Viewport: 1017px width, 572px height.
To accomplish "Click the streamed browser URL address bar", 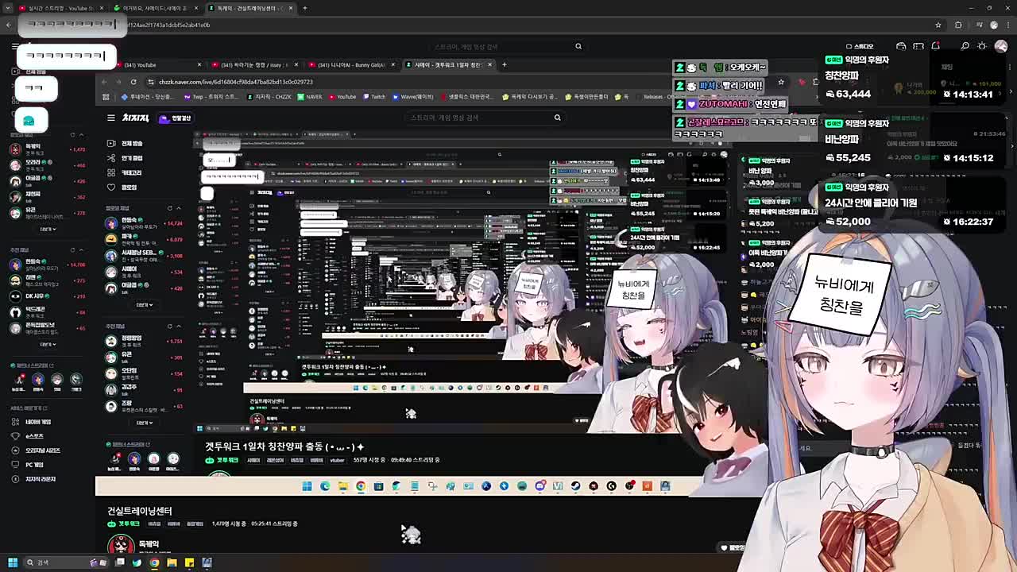I will click(461, 82).
